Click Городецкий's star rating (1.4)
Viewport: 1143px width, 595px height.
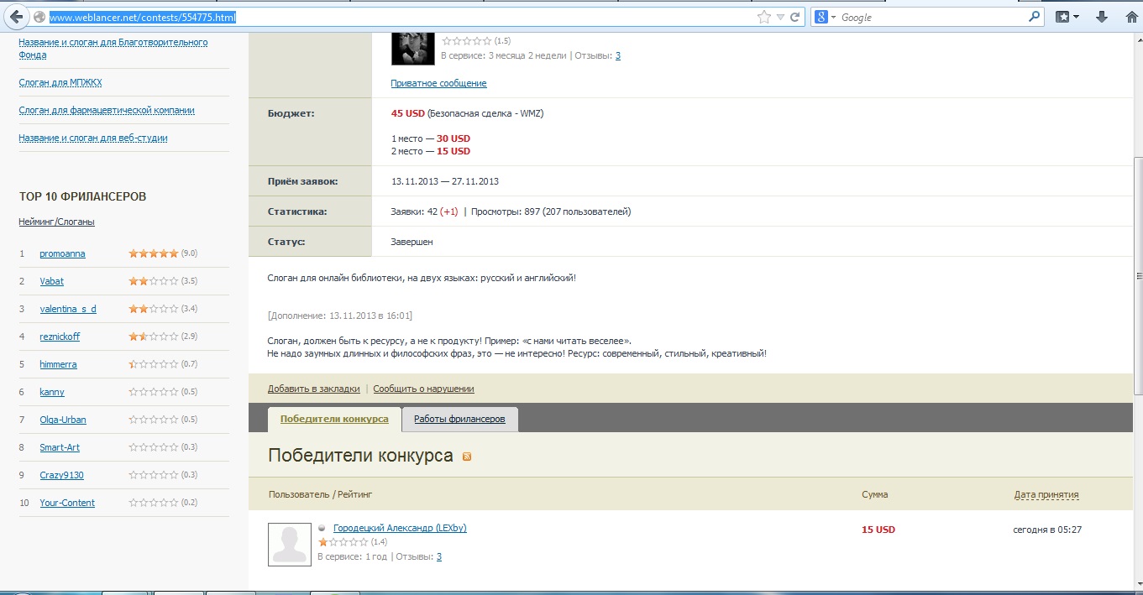click(x=343, y=542)
